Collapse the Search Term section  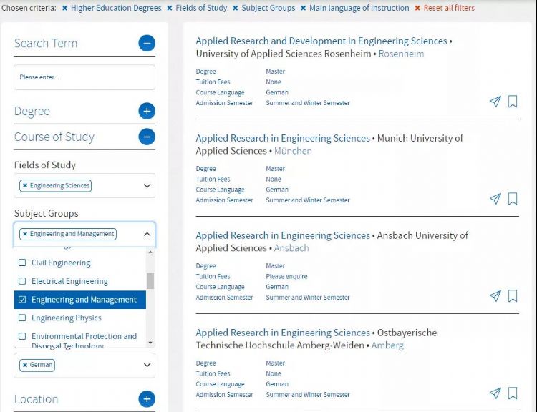click(x=146, y=44)
